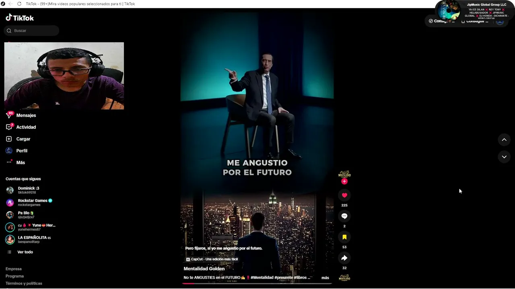Click the Dominick :3 account name
This screenshot has width=515, height=289.
point(29,188)
